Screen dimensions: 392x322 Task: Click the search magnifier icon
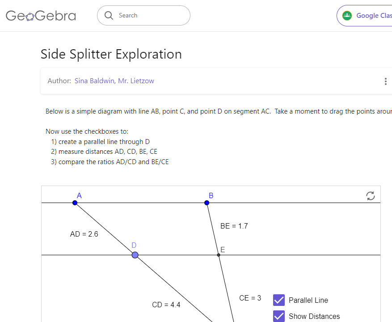click(x=109, y=16)
